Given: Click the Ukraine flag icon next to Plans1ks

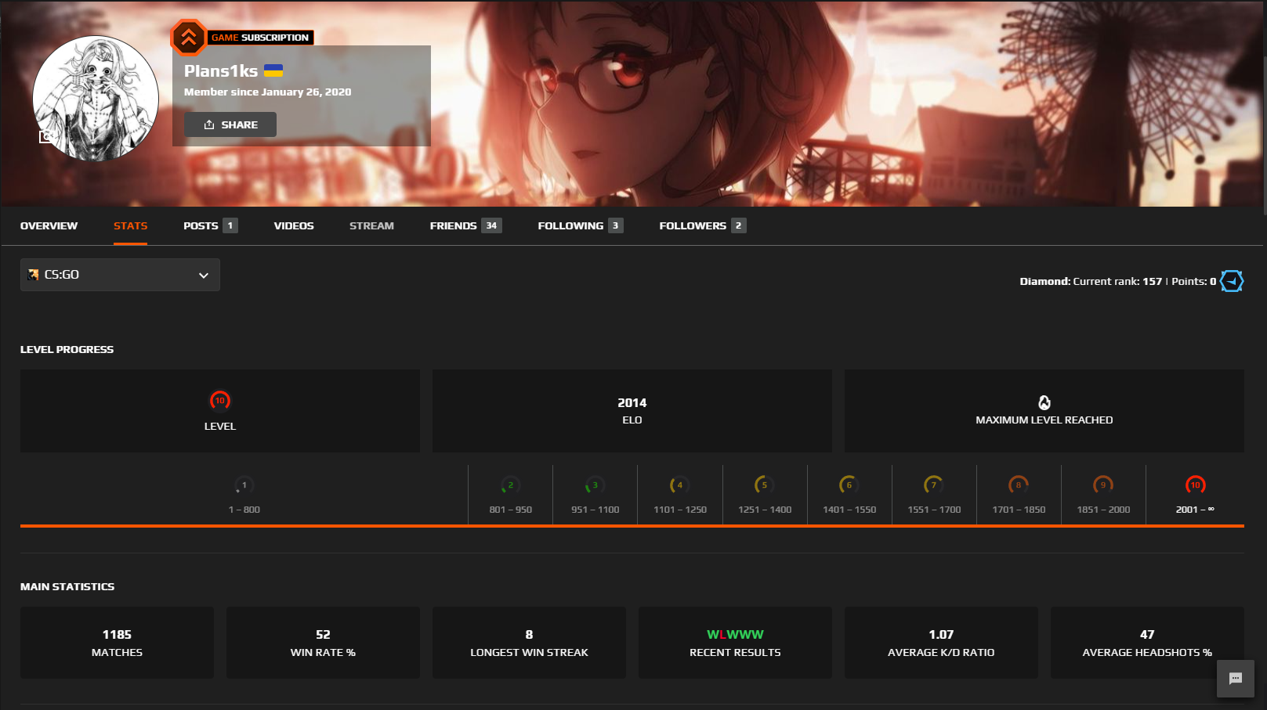Looking at the screenshot, I should tap(273, 70).
